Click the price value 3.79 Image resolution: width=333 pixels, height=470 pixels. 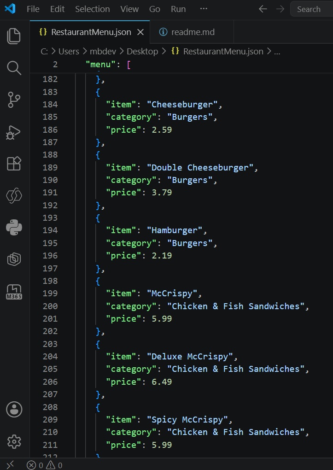point(162,193)
